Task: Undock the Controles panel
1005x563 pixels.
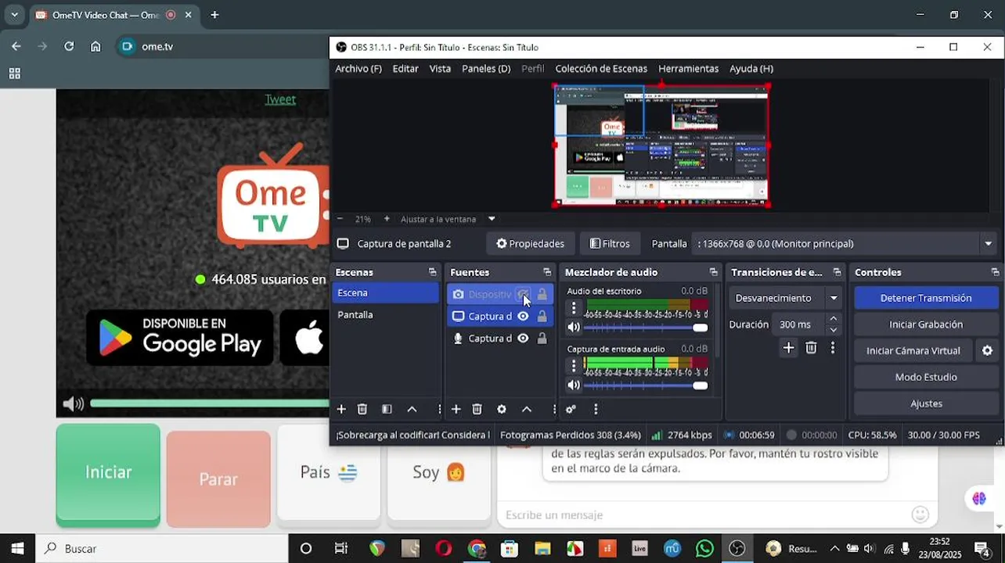Action: tap(995, 272)
